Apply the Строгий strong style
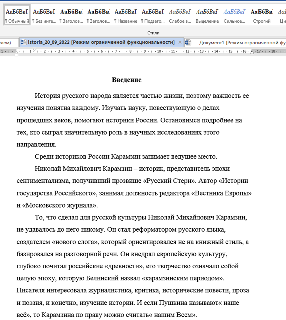Image resolution: width=286 pixels, height=320 pixels. pos(262,15)
